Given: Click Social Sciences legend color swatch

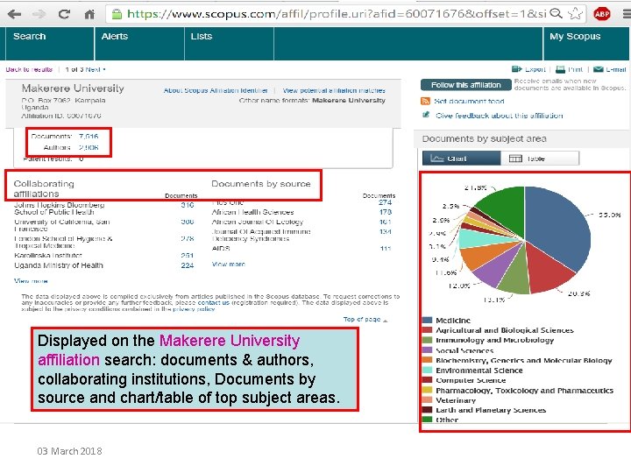Looking at the screenshot, I should (x=427, y=350).
